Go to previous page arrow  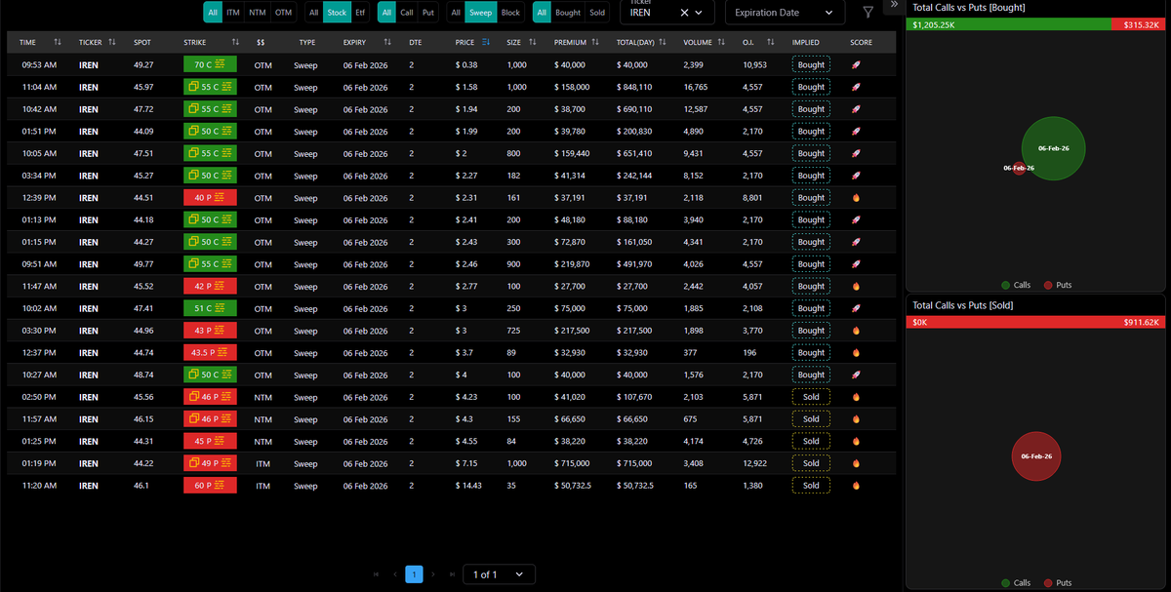[x=395, y=574]
